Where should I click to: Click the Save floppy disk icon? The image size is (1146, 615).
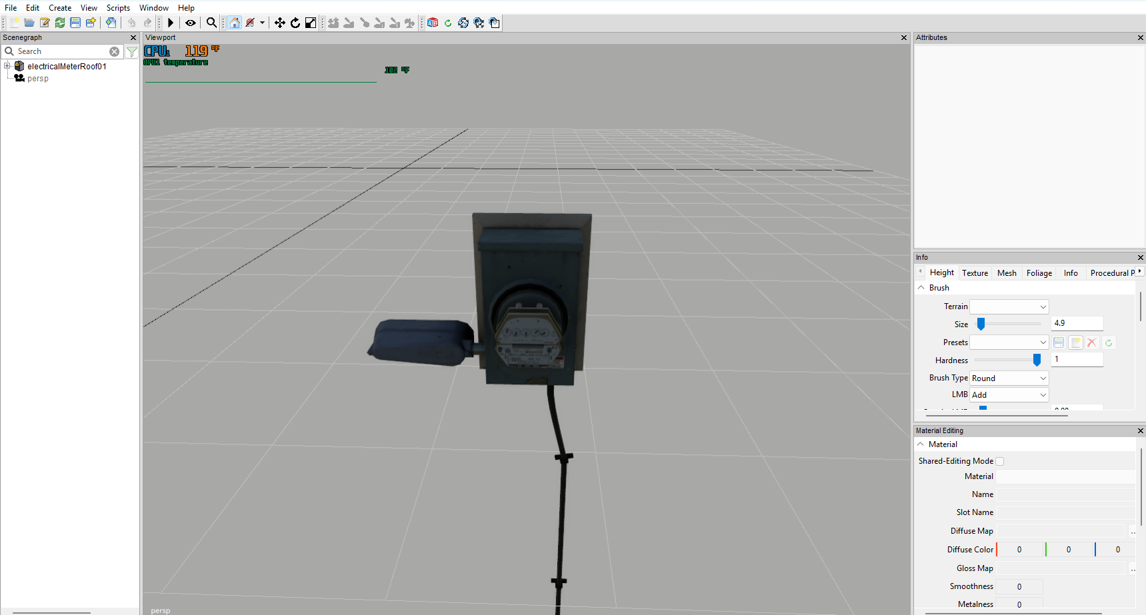click(x=75, y=23)
